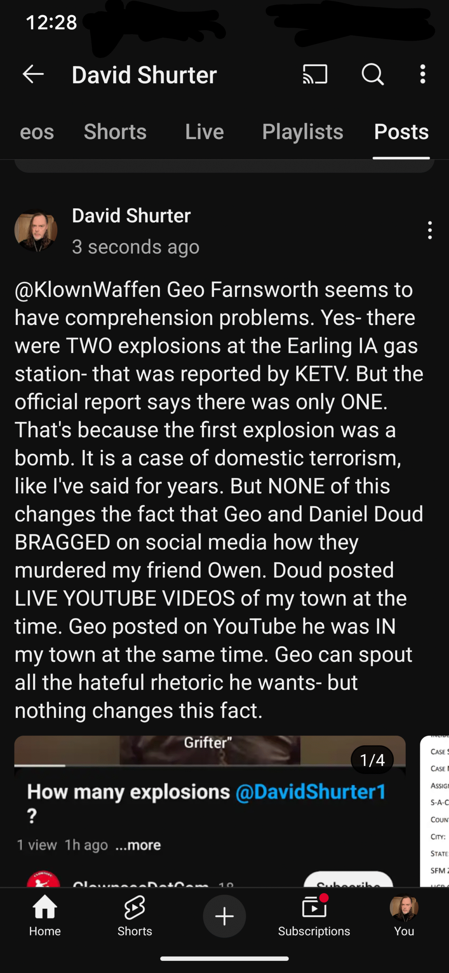The height and width of the screenshot is (973, 449).
Task: View the second attached case document image
Action: click(435, 811)
